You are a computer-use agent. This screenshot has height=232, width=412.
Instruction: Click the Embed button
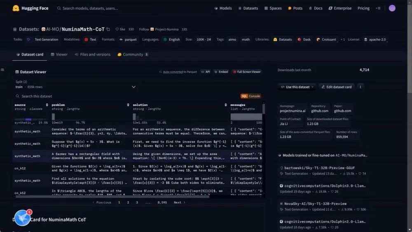pyautogui.click(x=221, y=72)
